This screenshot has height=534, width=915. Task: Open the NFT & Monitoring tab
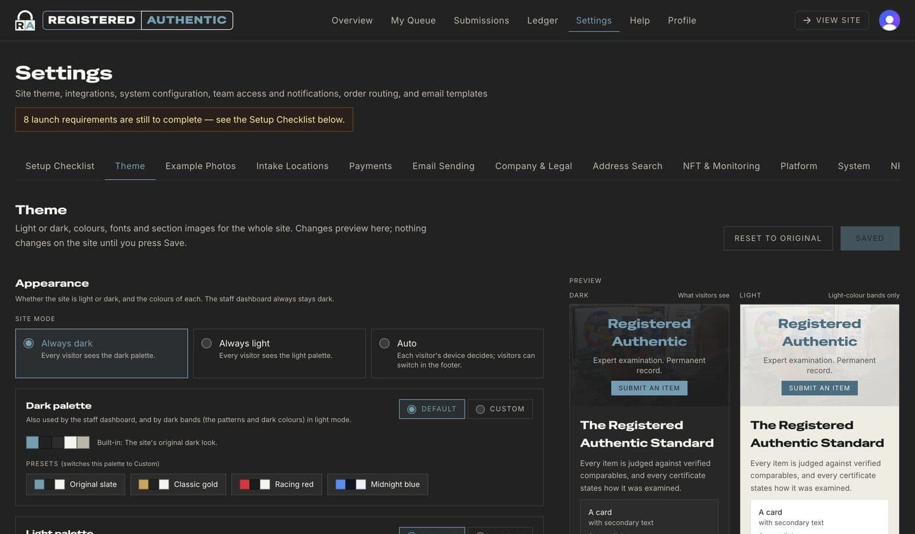coord(721,166)
